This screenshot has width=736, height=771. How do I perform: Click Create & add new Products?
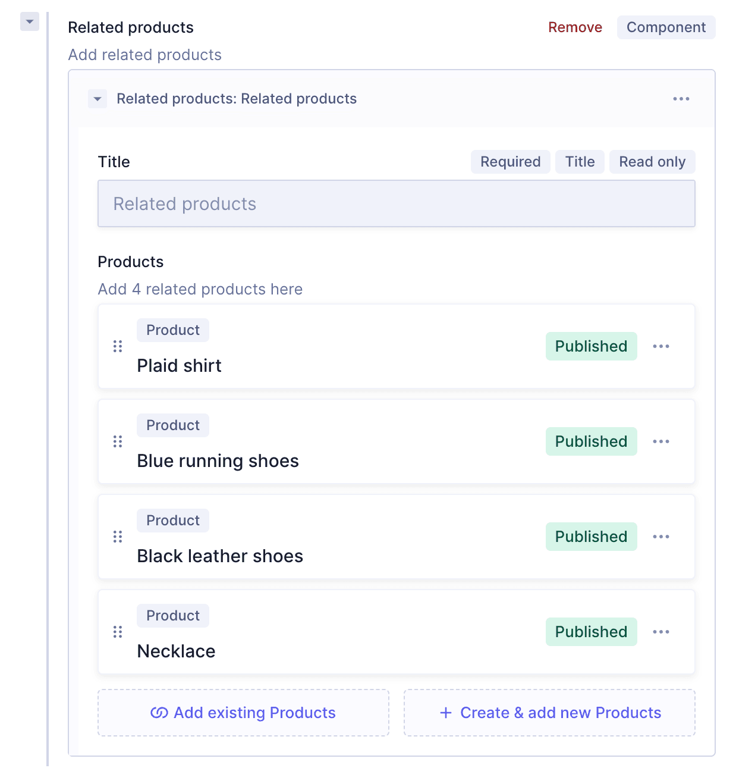click(549, 713)
